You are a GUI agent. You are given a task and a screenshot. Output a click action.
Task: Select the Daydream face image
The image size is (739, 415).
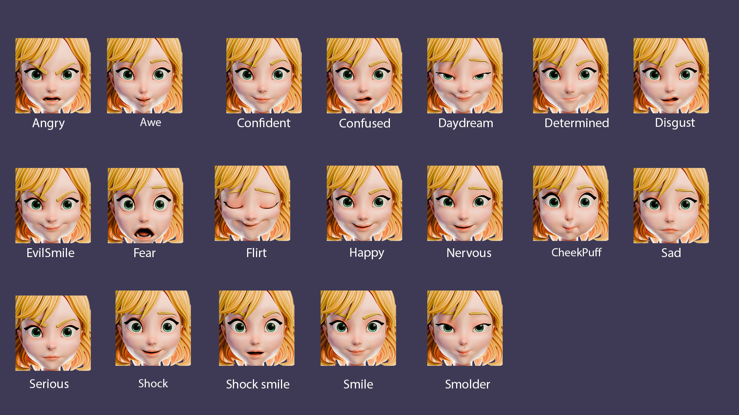[465, 76]
